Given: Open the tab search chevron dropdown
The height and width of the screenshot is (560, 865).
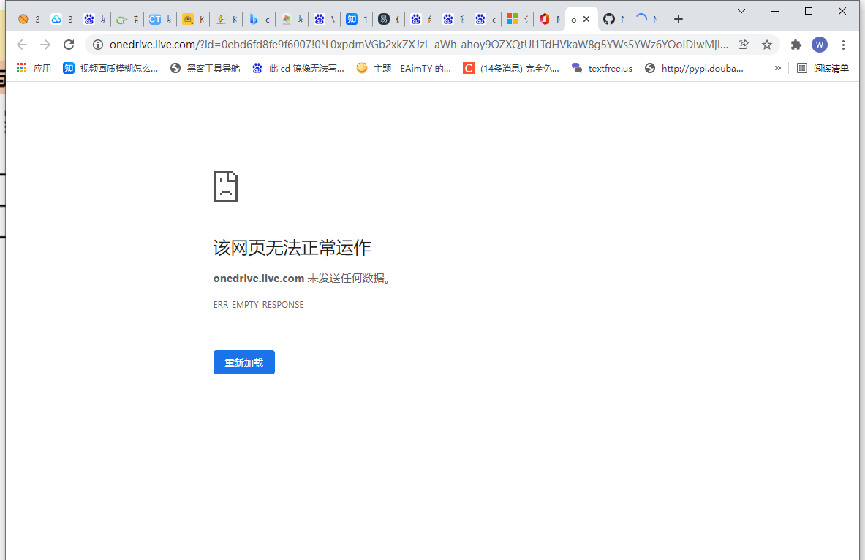Looking at the screenshot, I should [741, 11].
